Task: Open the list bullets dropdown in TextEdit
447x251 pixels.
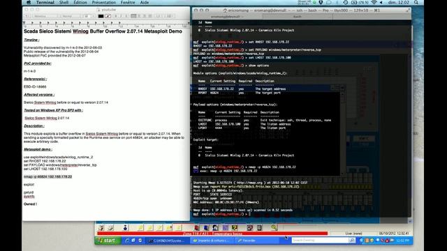Action: (x=170, y=16)
